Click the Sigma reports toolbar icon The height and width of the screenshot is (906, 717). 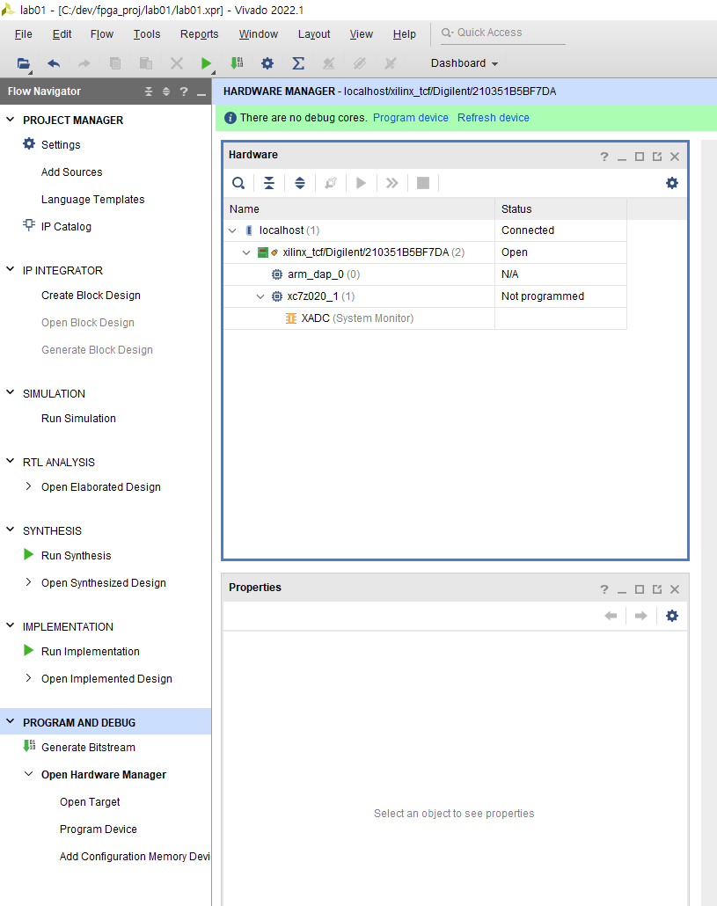298,63
